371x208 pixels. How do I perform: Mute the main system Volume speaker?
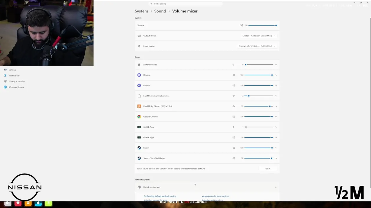[241, 25]
